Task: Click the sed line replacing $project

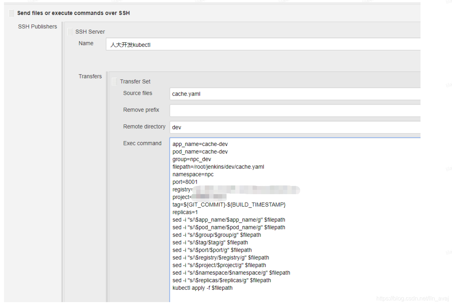Action: coord(219,265)
